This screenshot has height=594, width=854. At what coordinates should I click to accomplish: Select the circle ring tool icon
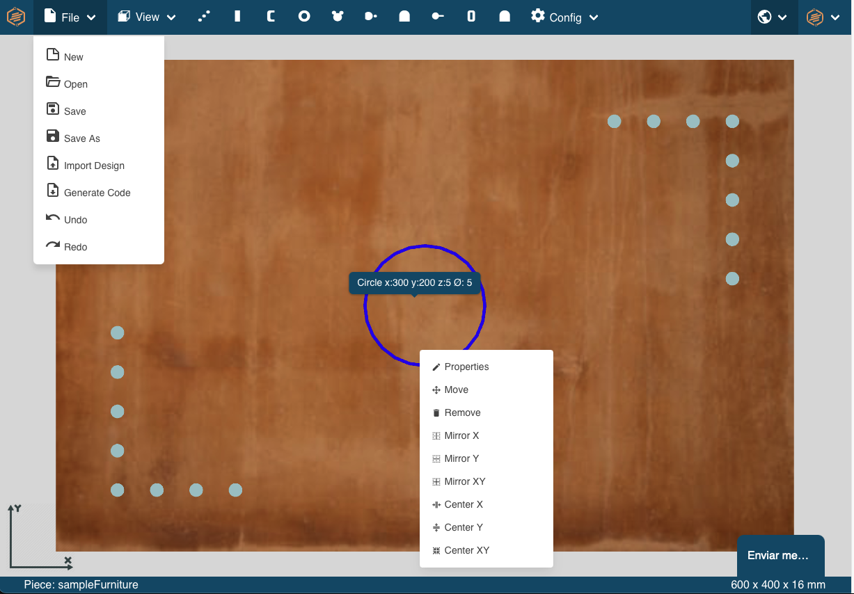click(x=304, y=17)
